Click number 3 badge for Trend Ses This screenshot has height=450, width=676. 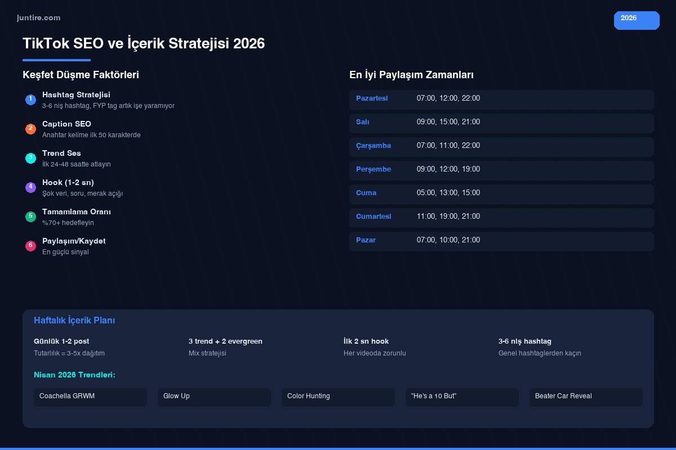(30, 158)
